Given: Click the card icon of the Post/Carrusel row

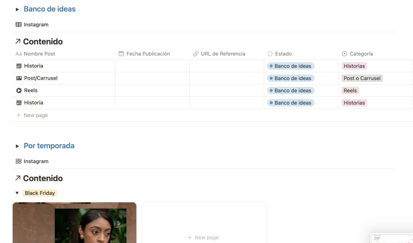Looking at the screenshot, I should pyautogui.click(x=19, y=78).
